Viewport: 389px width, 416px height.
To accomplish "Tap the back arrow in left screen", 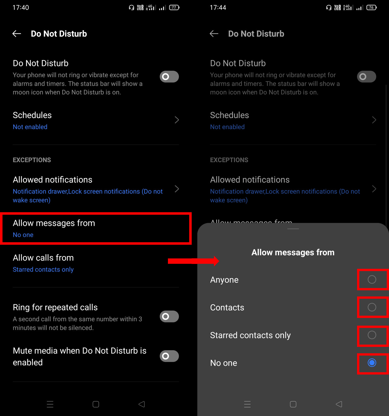I will click(x=17, y=34).
